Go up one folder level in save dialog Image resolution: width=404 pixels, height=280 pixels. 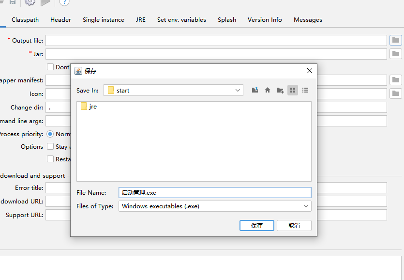point(255,90)
